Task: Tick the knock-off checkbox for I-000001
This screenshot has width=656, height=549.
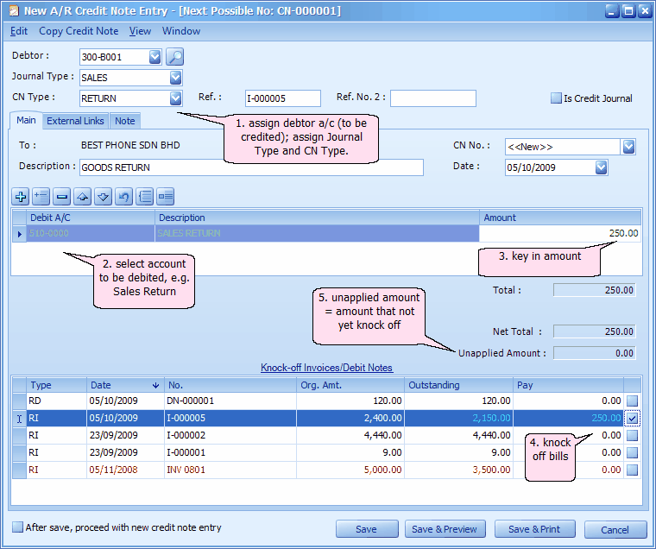Action: pos(632,453)
